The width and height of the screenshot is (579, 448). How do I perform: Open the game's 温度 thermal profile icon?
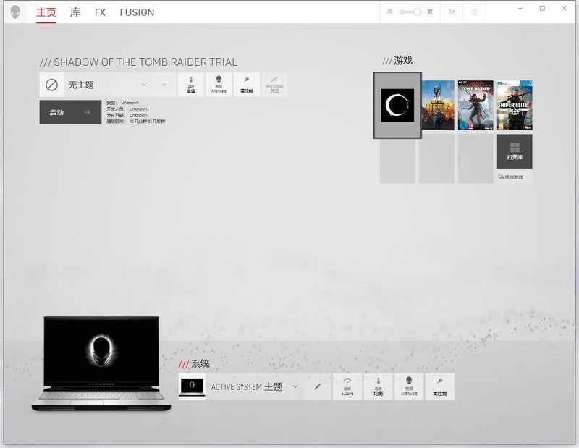click(190, 84)
